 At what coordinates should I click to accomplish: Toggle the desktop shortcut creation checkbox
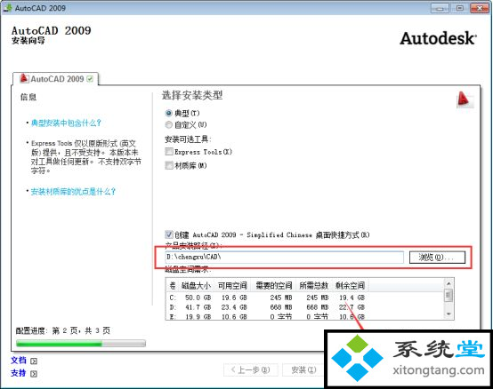click(169, 234)
